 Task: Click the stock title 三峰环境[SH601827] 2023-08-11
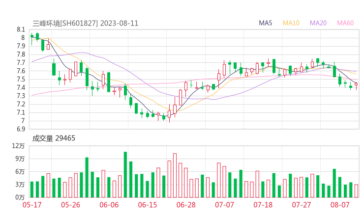pos(85,24)
